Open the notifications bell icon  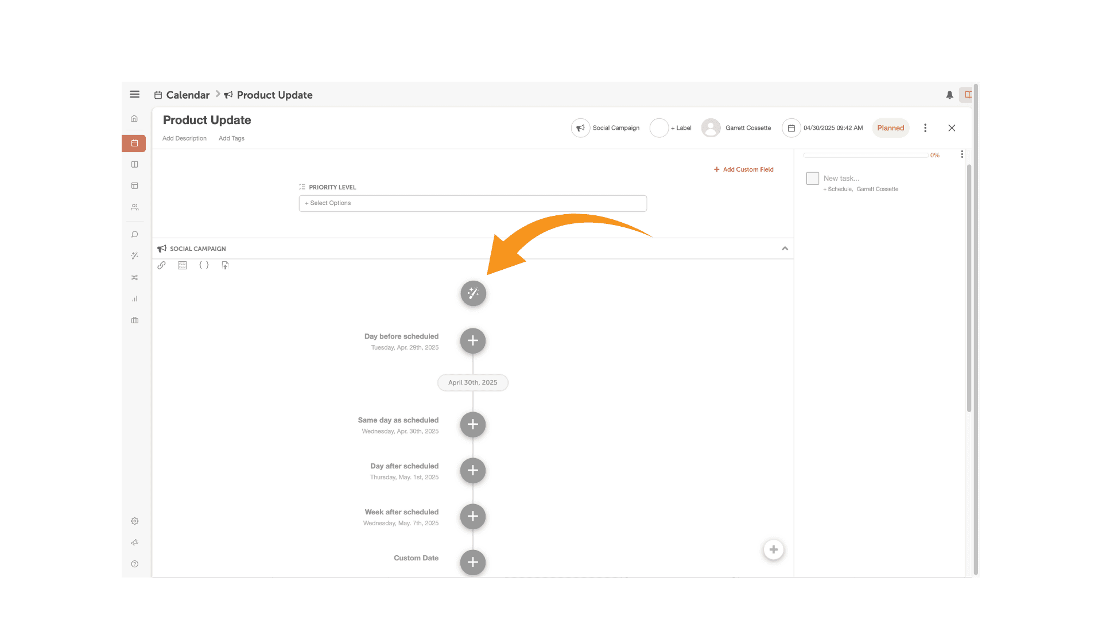tap(949, 95)
